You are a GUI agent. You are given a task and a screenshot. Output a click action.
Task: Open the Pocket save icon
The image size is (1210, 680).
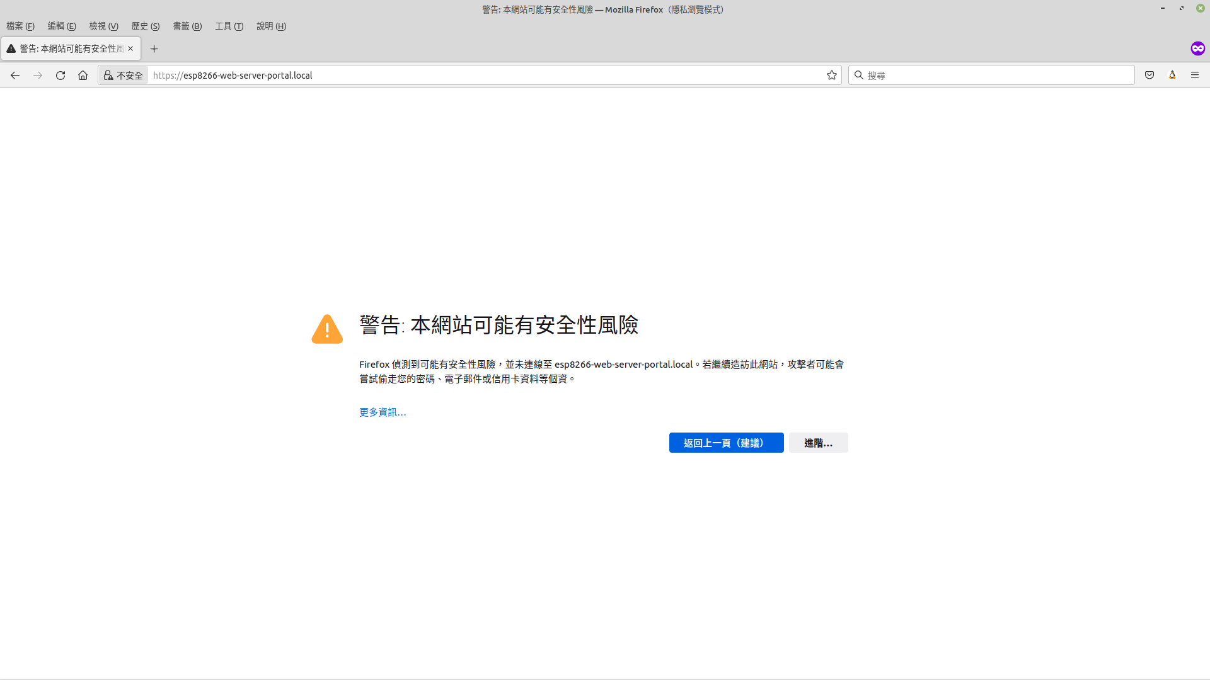pyautogui.click(x=1149, y=75)
